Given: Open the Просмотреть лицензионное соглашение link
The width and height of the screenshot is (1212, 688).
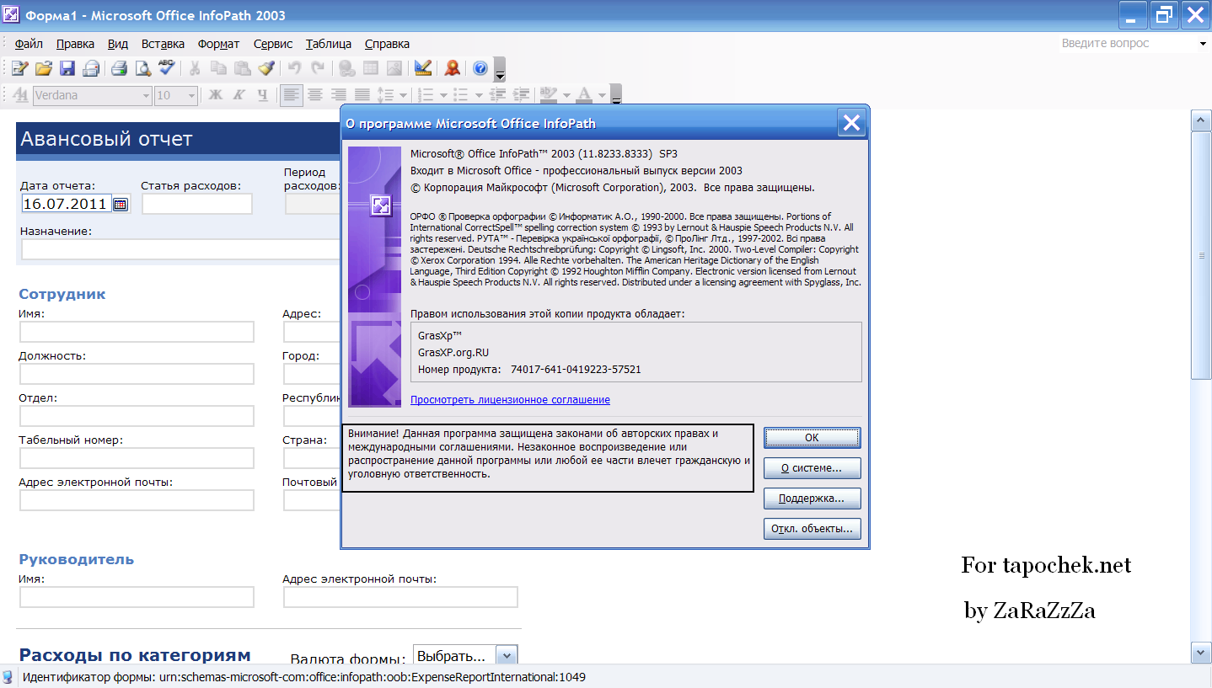Looking at the screenshot, I should (510, 400).
